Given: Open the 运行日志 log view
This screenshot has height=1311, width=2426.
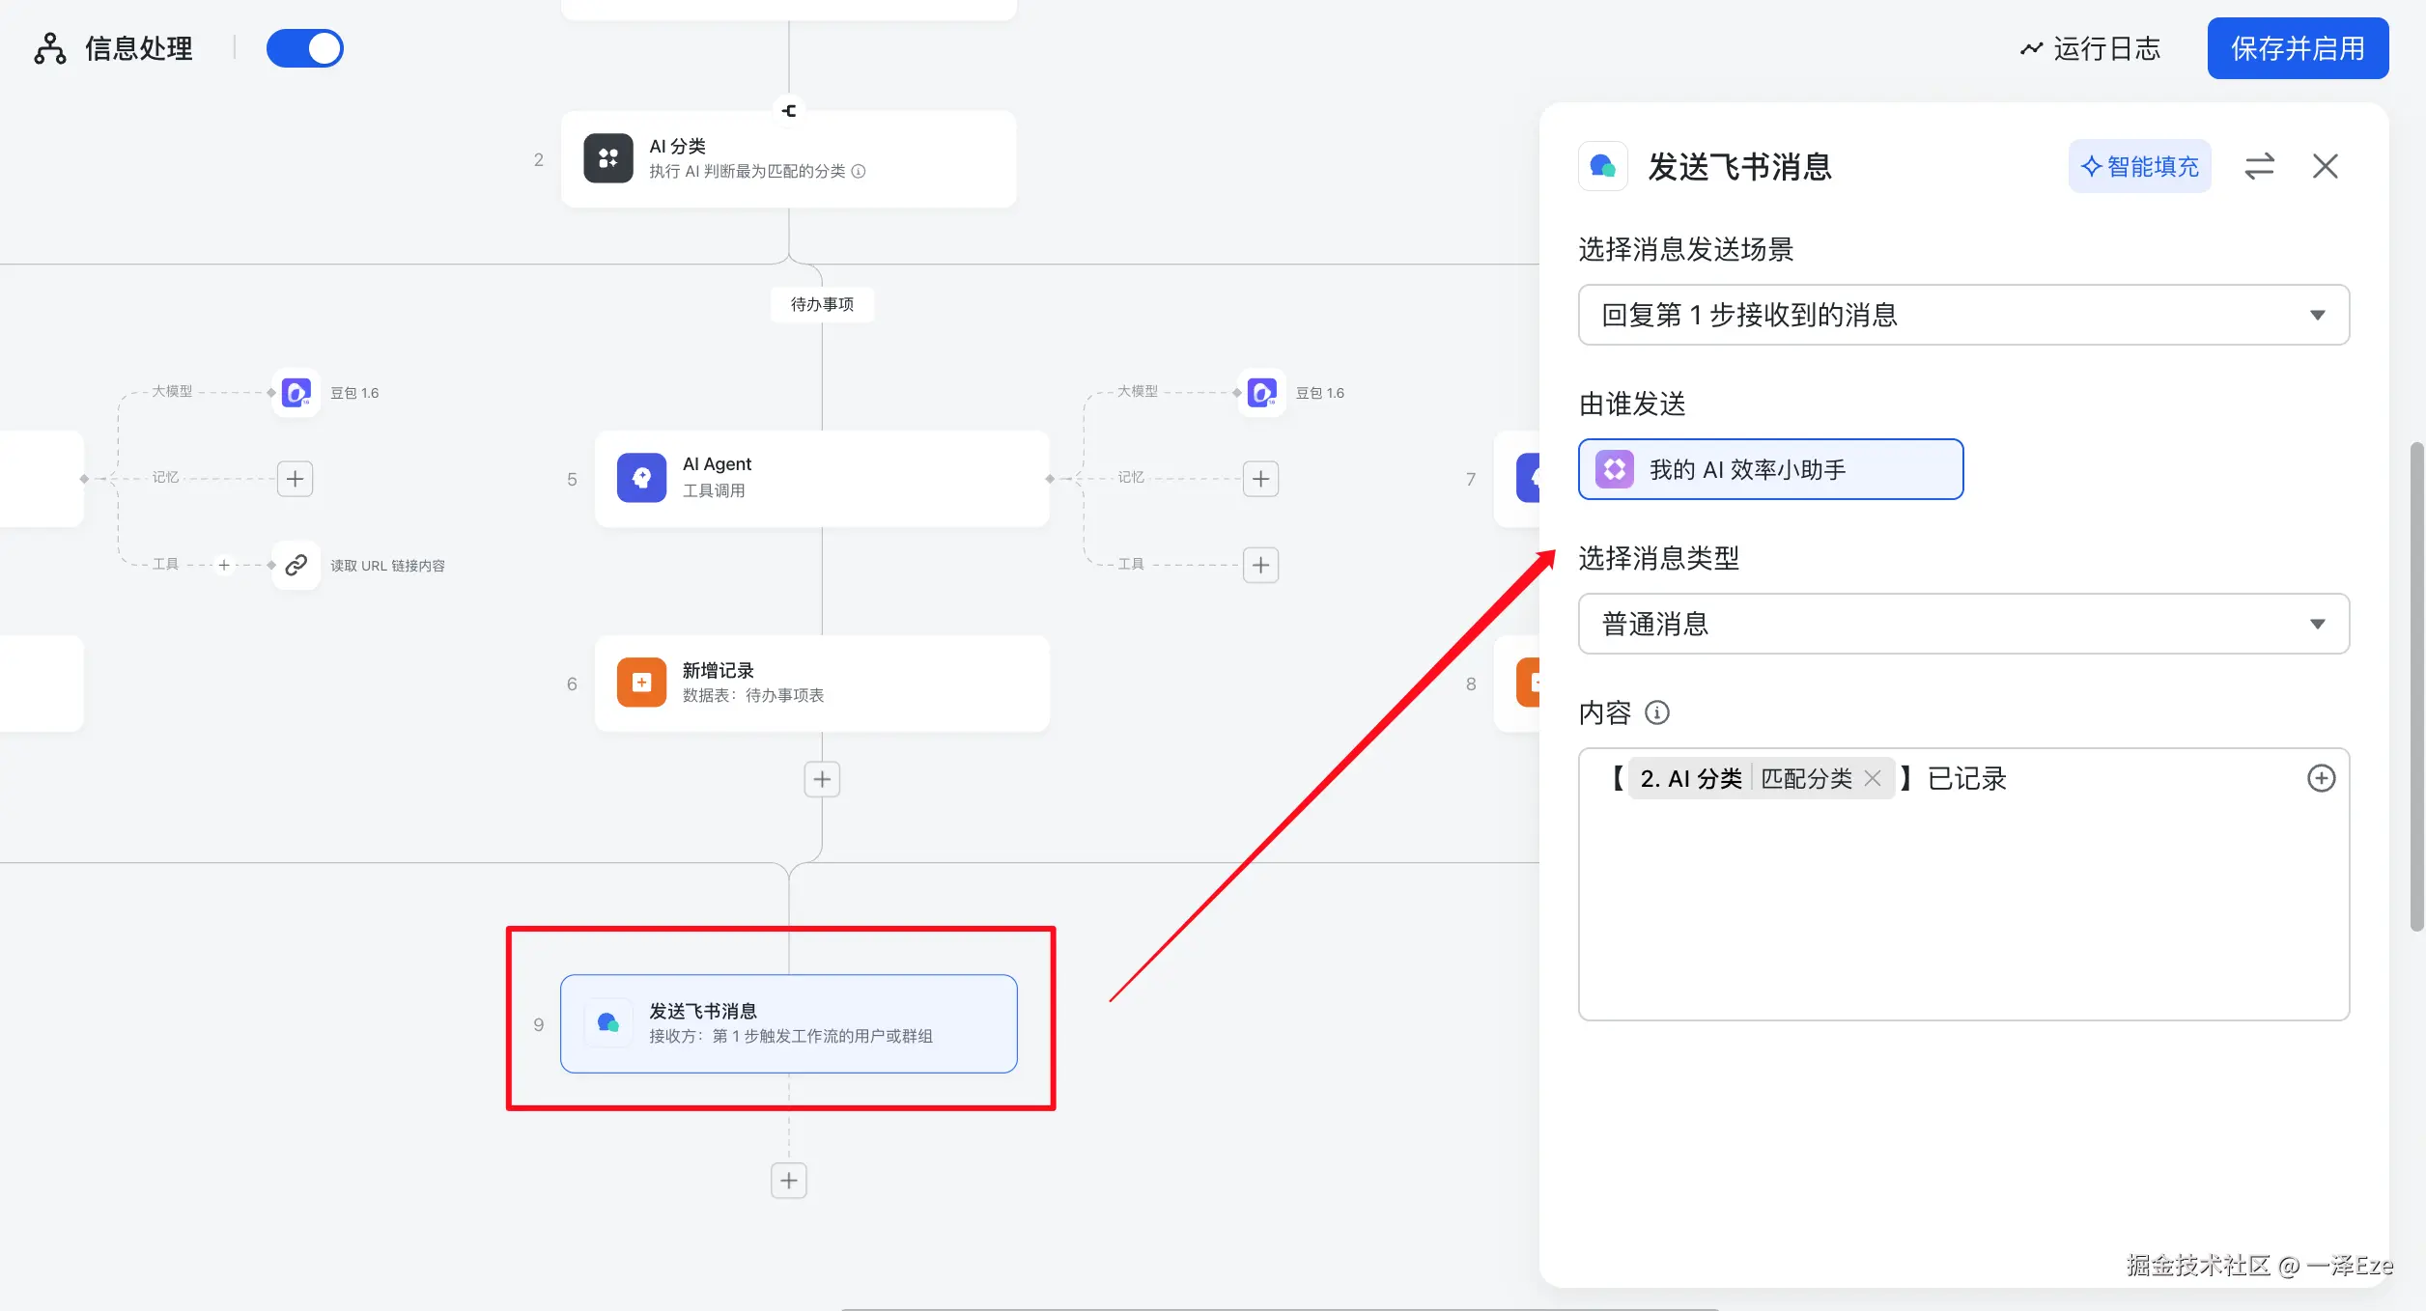Looking at the screenshot, I should click(2091, 48).
